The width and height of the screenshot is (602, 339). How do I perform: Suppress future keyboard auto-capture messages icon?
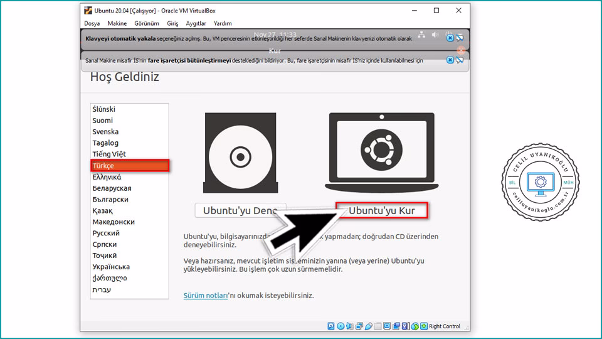coord(460,38)
